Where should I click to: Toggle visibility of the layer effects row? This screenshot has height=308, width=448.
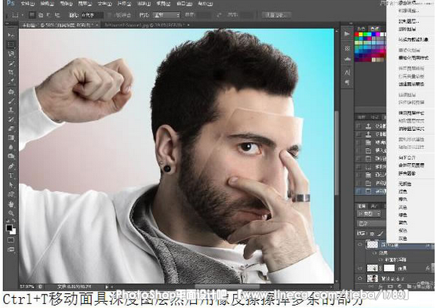click(x=374, y=253)
